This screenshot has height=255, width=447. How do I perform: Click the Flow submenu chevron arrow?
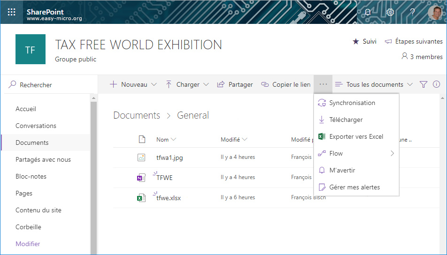(392, 153)
